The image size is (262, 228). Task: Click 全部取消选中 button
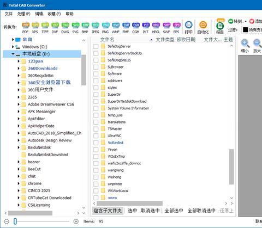[201, 211]
